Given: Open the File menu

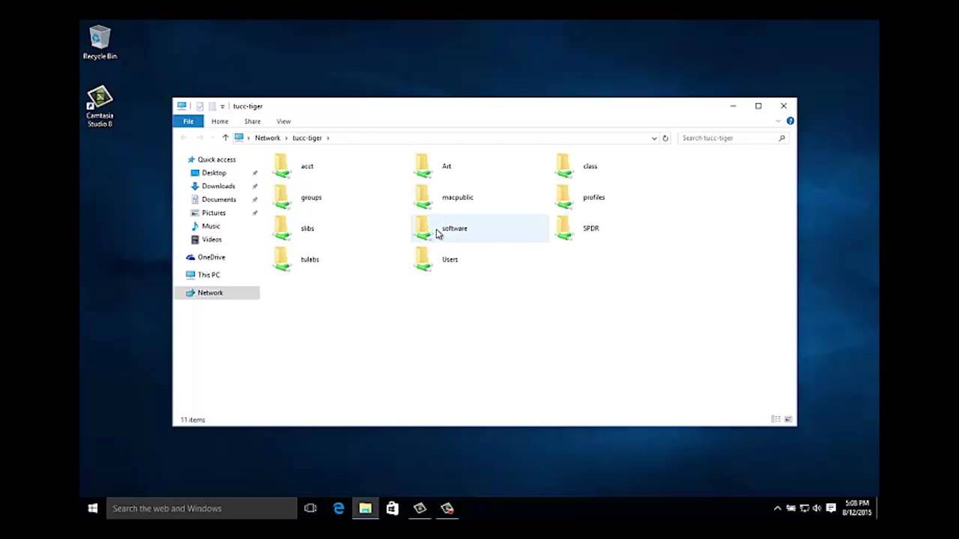Looking at the screenshot, I should [188, 121].
